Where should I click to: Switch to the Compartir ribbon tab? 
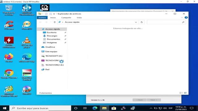[x=66, y=18]
